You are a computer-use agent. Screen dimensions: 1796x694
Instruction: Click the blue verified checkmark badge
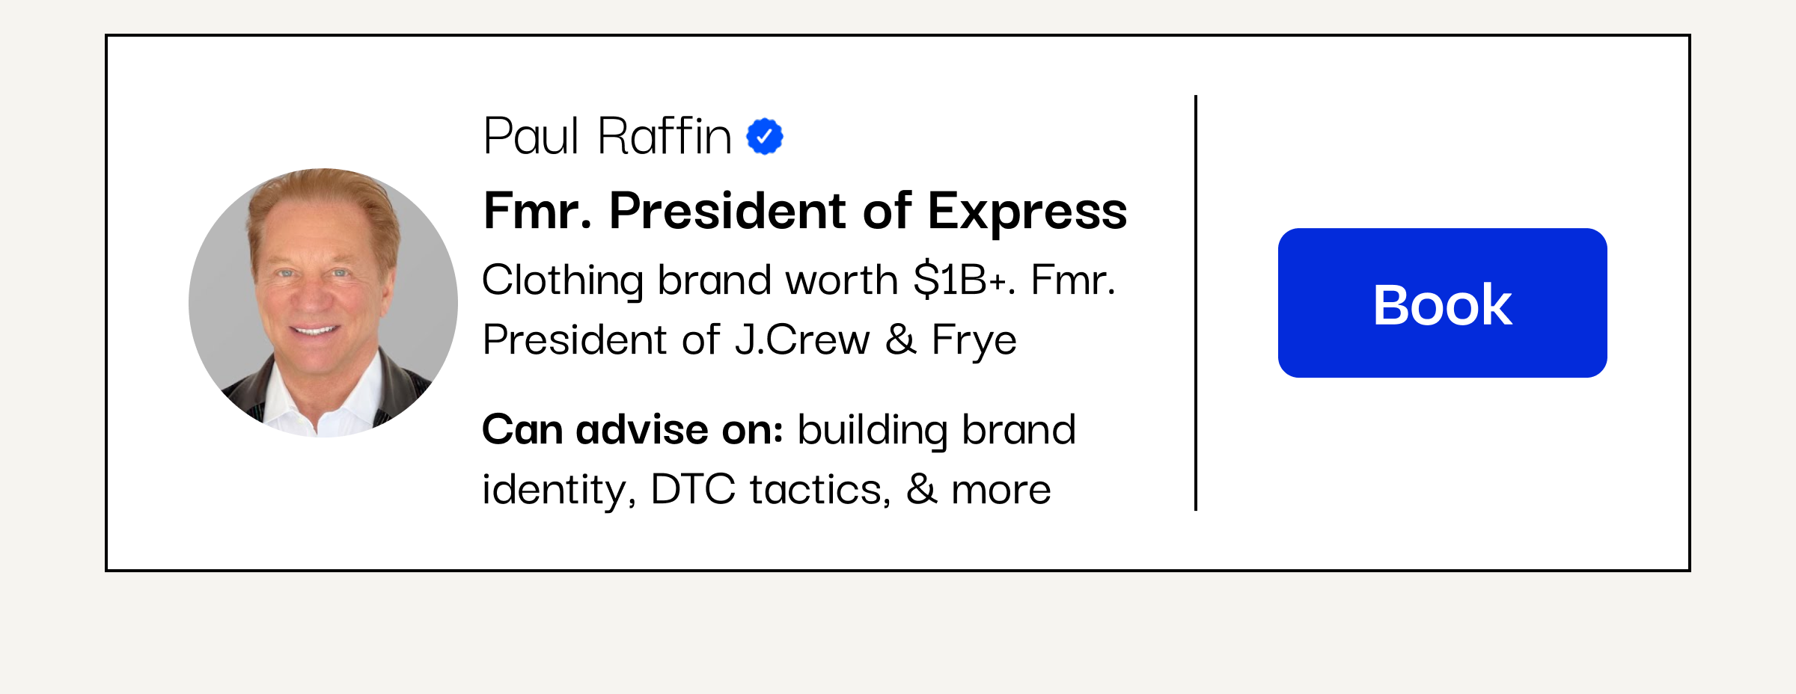[x=765, y=136]
